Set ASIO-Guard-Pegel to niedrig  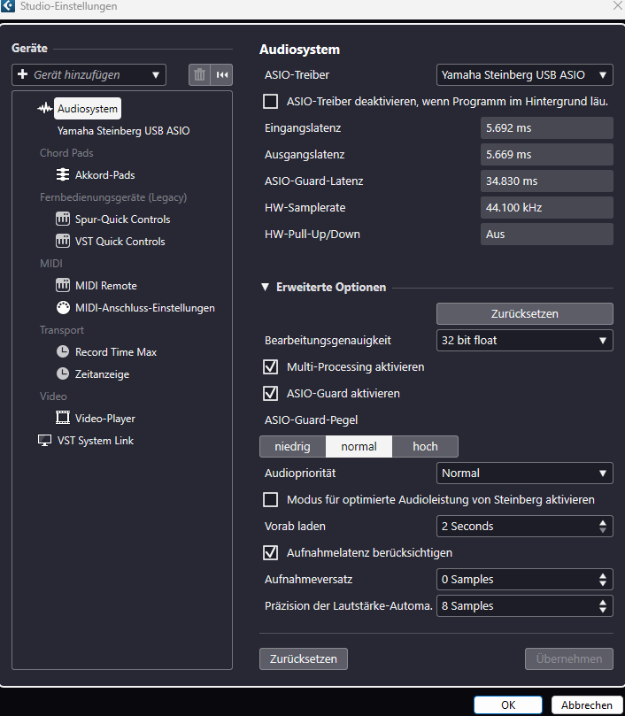pos(292,447)
